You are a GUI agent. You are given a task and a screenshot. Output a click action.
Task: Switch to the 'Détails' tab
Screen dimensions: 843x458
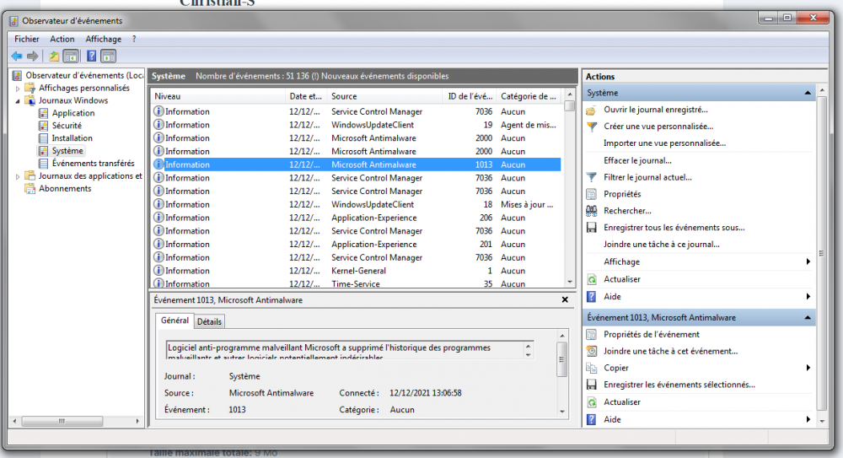[x=209, y=321]
